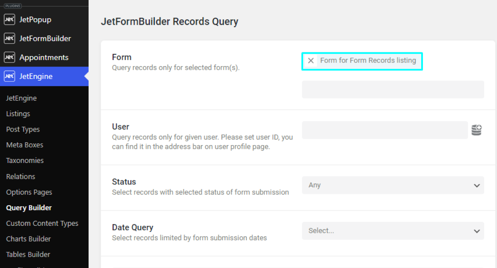Remove 'Form for Form Records listing' via X icon
This screenshot has height=268, width=497.
(x=311, y=60)
